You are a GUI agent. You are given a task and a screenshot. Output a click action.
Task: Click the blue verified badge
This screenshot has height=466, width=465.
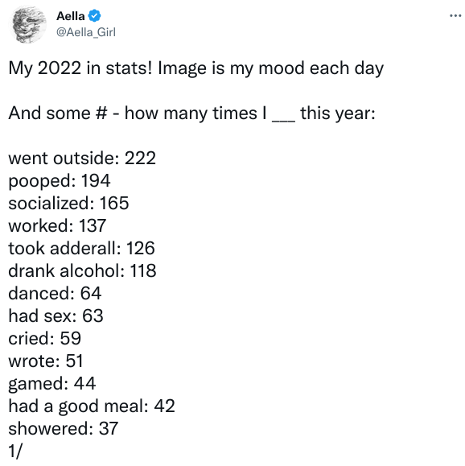94,16
